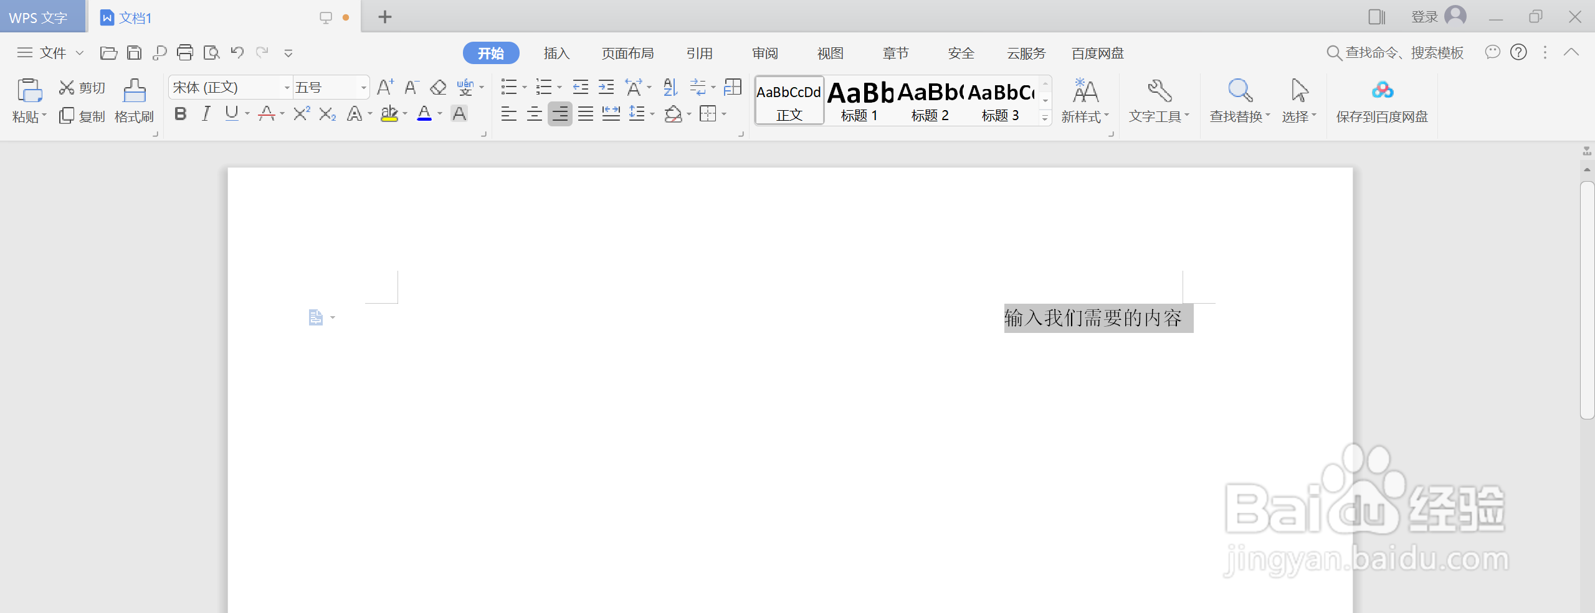Expand the bullet list dropdown arrow
This screenshot has width=1595, height=613.
pyautogui.click(x=524, y=88)
